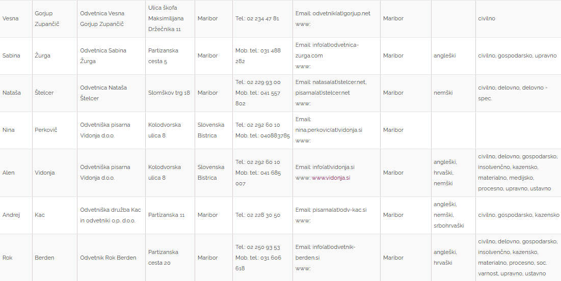561x281 pixels.
Task: Select the first name Rok cell
Action: click(x=8, y=258)
